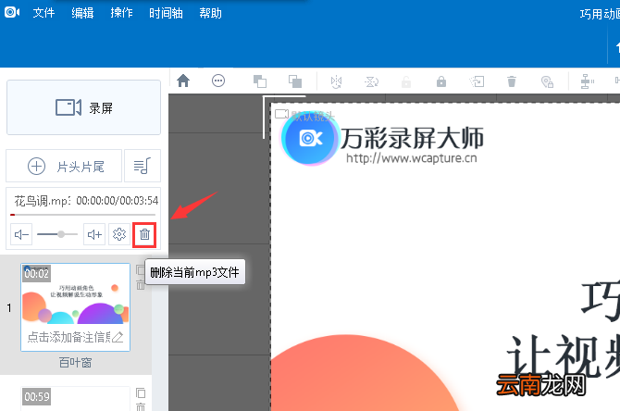Image resolution: width=620 pixels, height=411 pixels.
Task: Open the background music playlist icon
Action: (x=143, y=166)
